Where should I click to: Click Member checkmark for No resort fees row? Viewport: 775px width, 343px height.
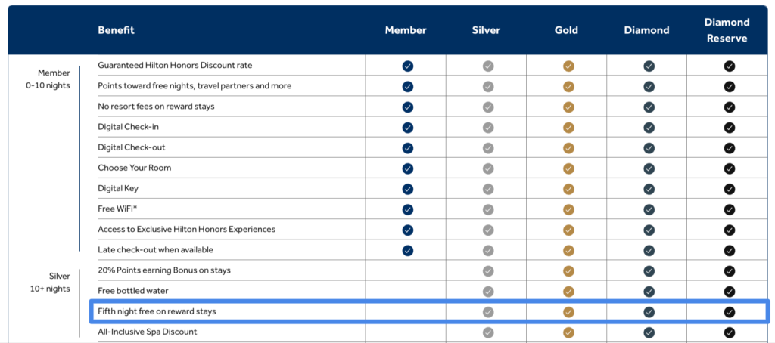coord(408,107)
